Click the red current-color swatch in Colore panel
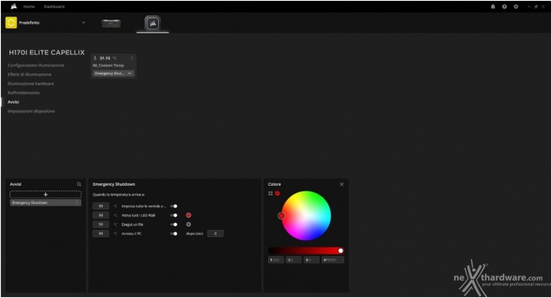 coord(278,194)
